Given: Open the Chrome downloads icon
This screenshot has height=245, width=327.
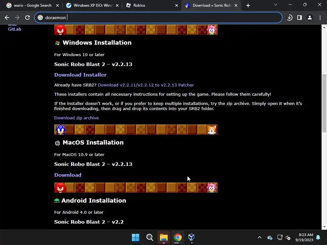Looking at the screenshot, I should (289, 18).
